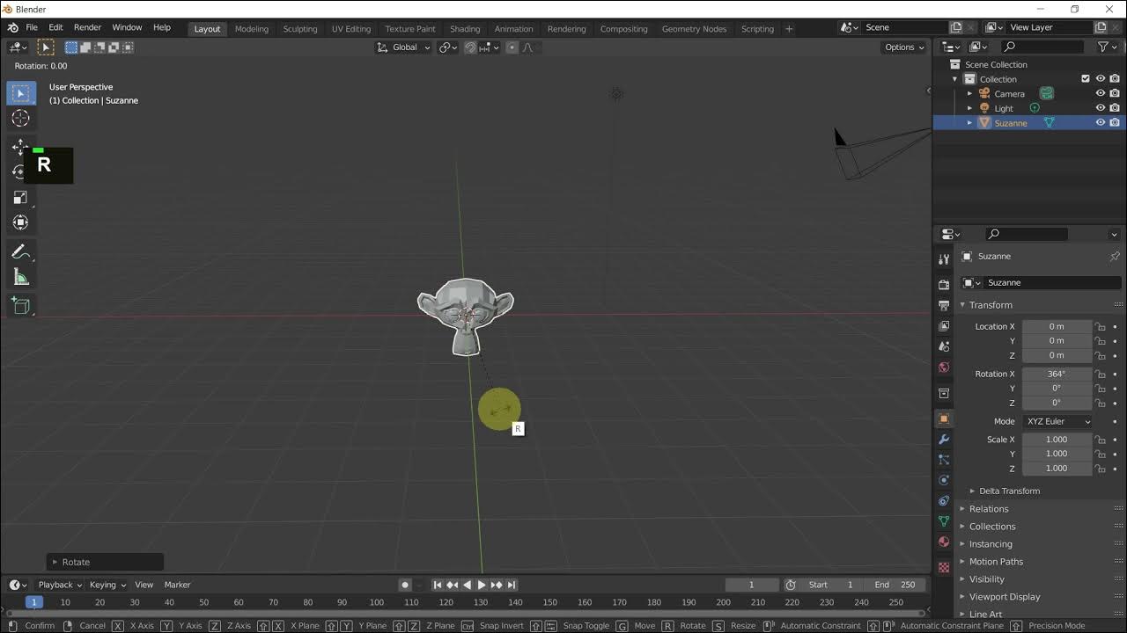
Task: Open the Tool properties tab
Action: click(x=944, y=259)
